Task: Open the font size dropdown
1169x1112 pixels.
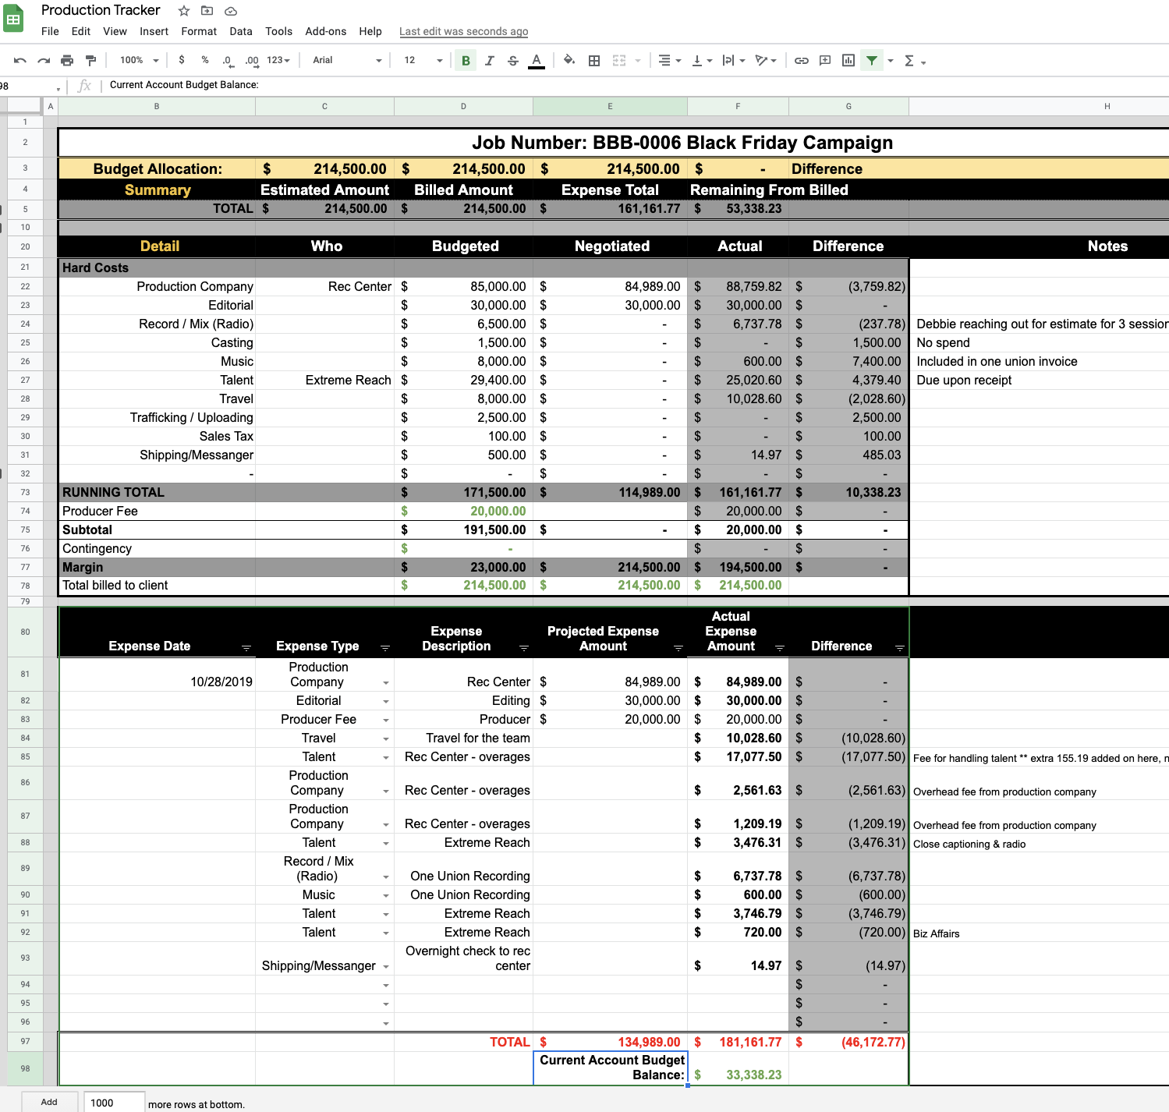Action: pyautogui.click(x=423, y=60)
